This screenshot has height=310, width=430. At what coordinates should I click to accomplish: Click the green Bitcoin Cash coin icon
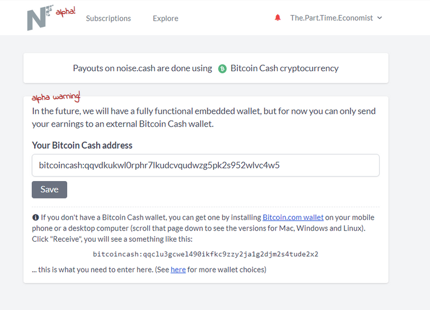coord(222,68)
